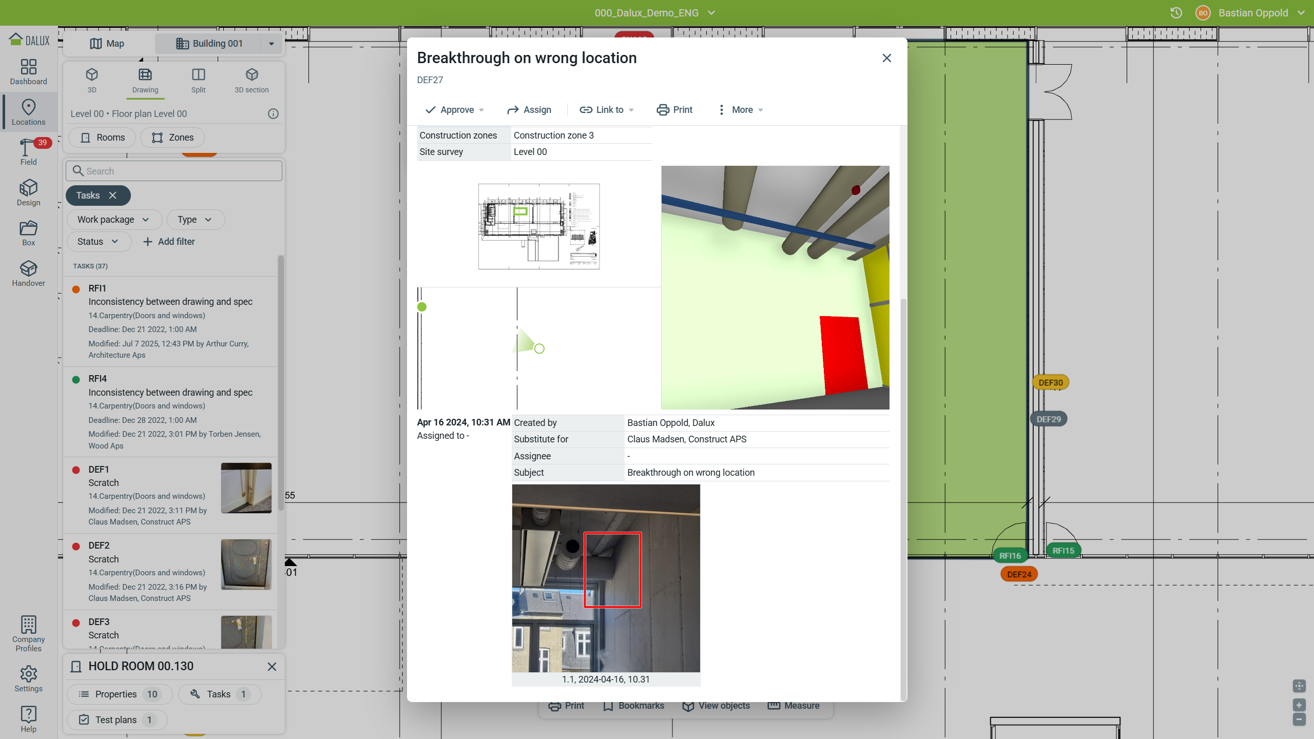This screenshot has width=1314, height=739.
Task: Open the Box file module
Action: 29,233
